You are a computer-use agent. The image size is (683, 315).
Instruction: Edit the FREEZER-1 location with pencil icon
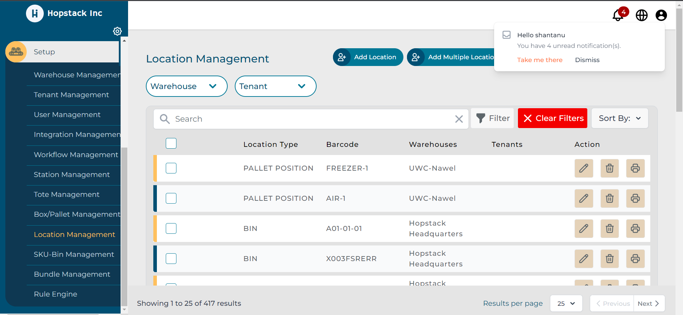click(583, 168)
